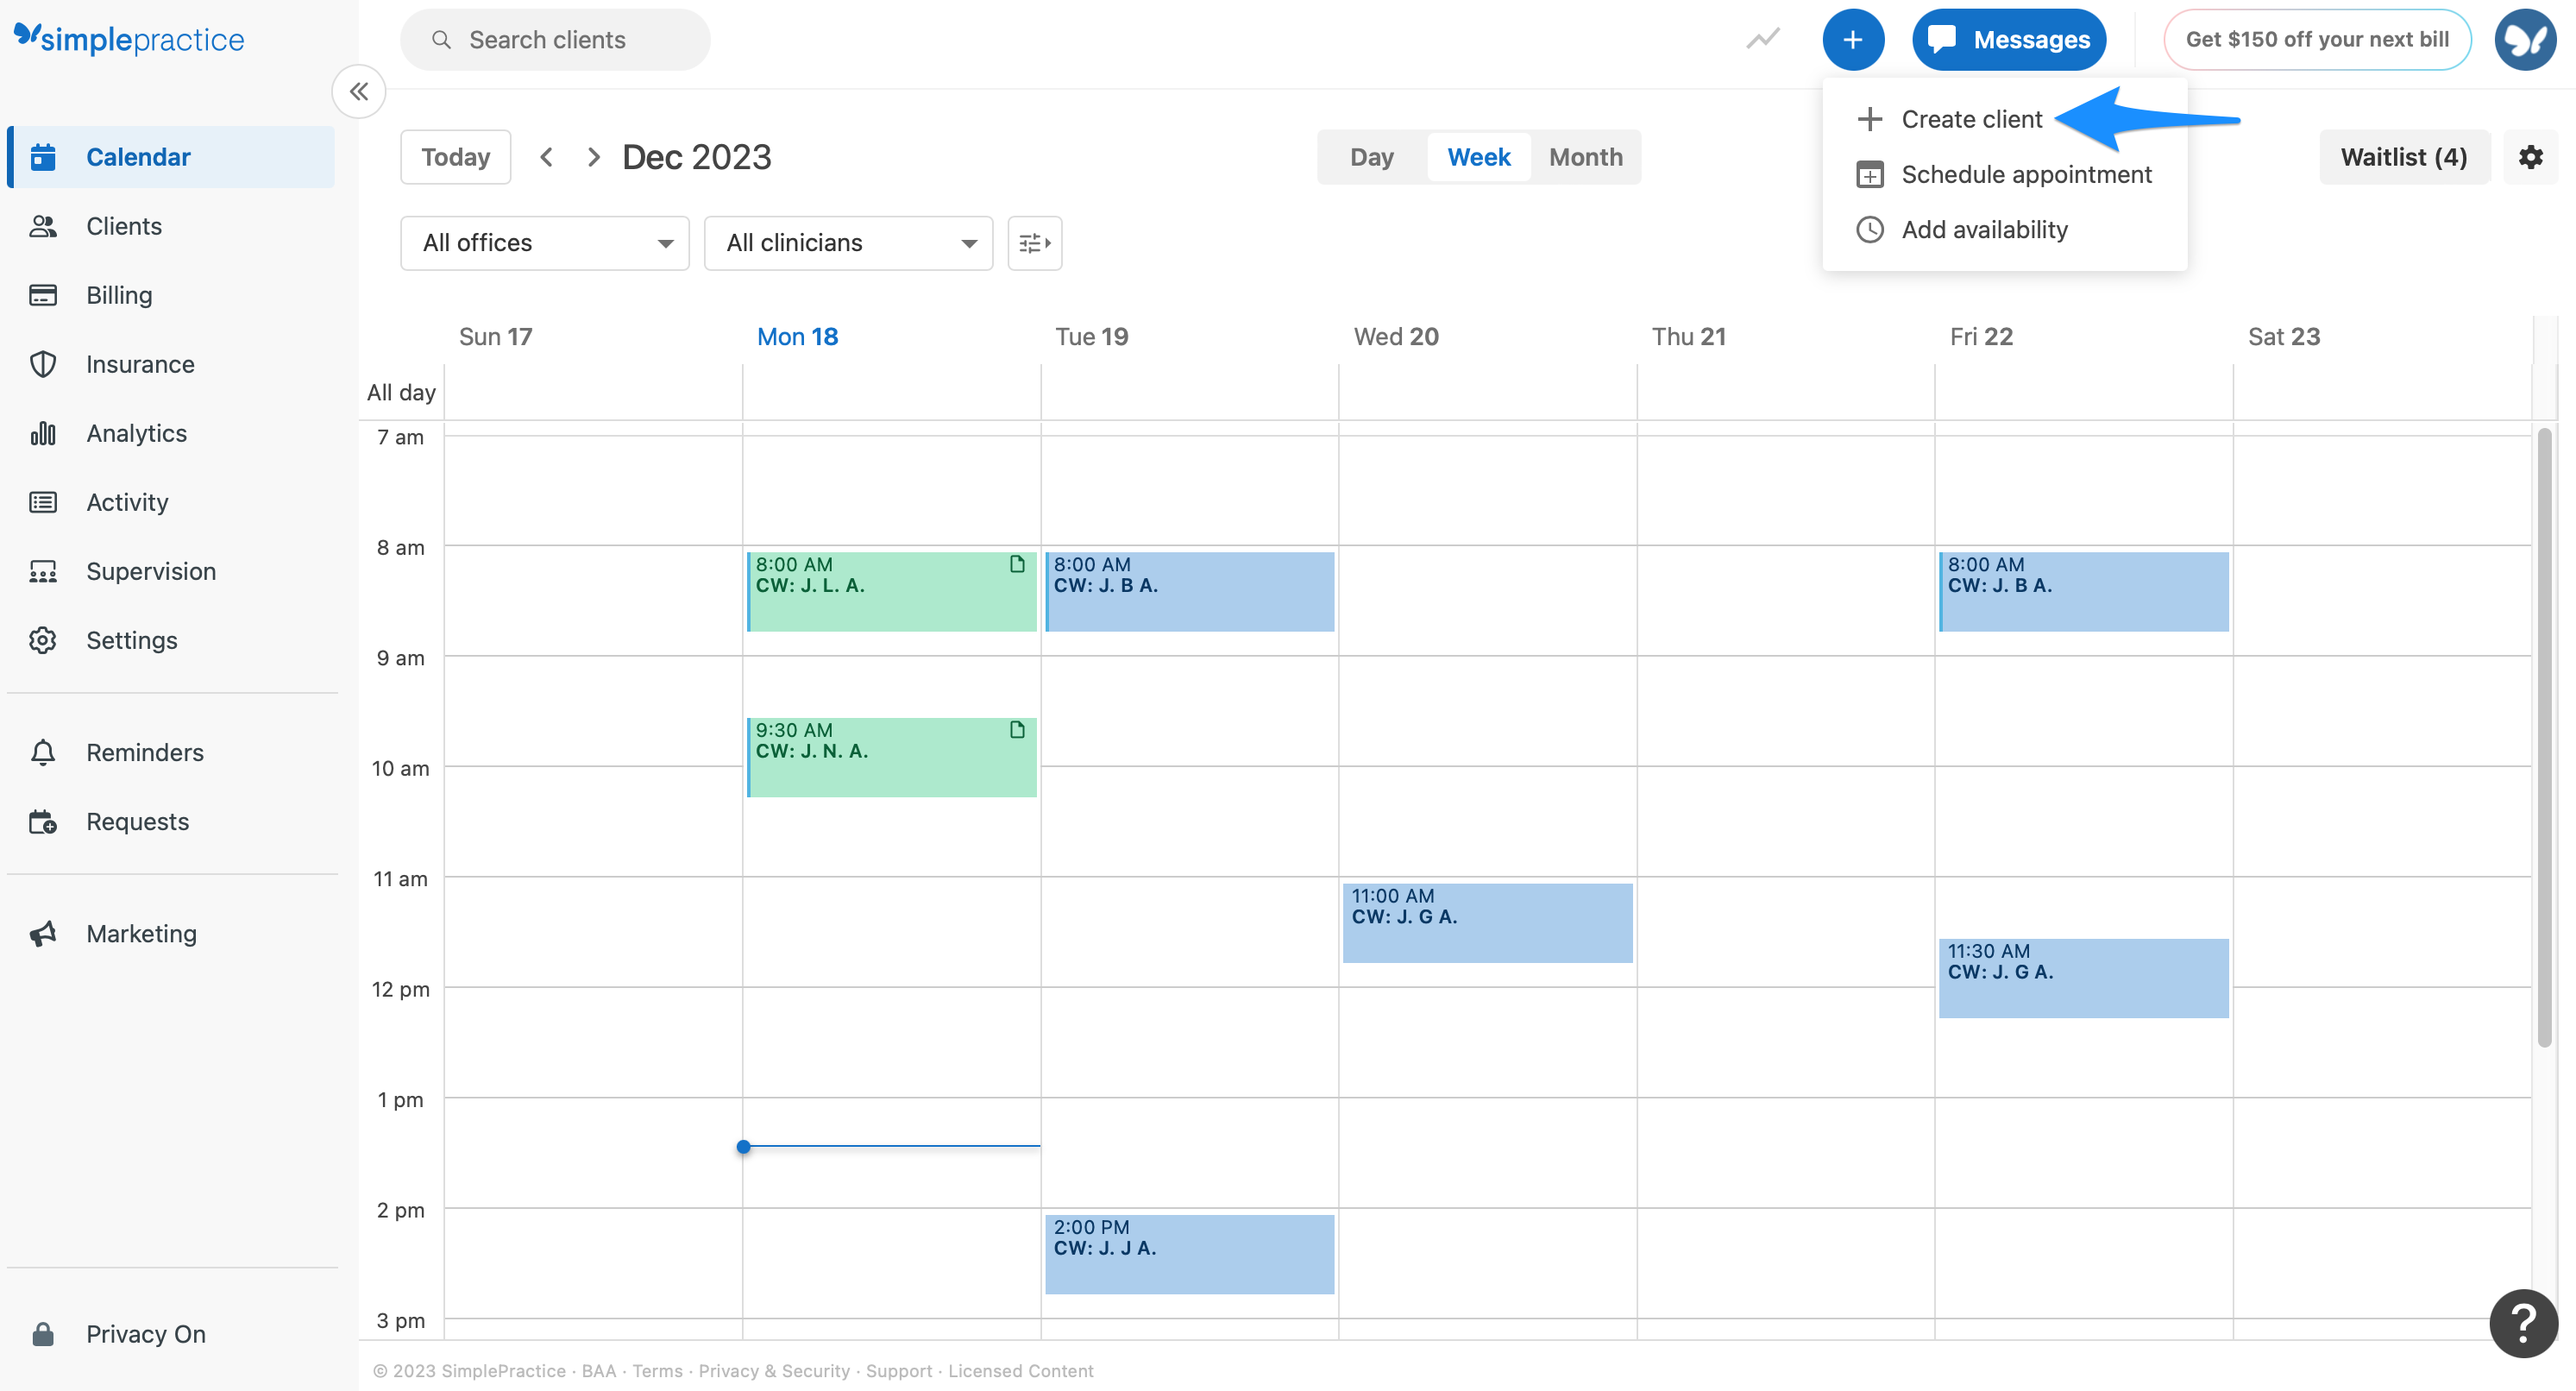The image size is (2576, 1391).
Task: Open the Waitlist (4) button
Action: pyautogui.click(x=2403, y=157)
